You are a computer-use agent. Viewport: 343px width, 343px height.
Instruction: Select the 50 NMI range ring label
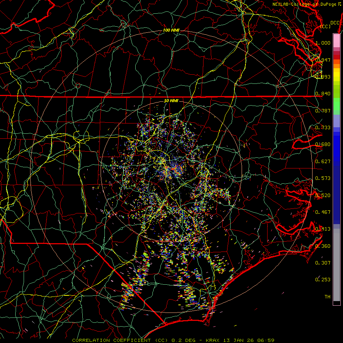pos(171,101)
